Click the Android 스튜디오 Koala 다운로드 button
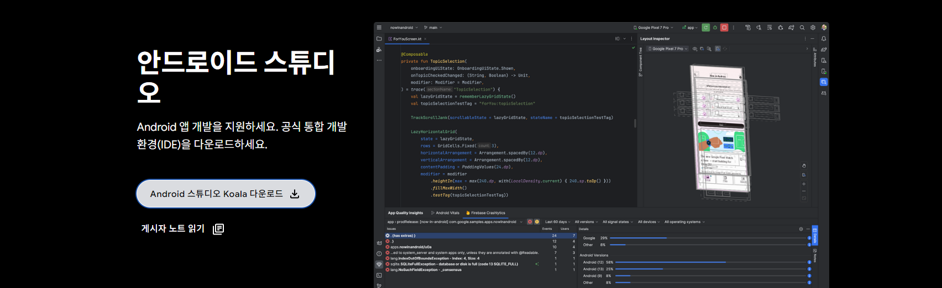 (226, 194)
